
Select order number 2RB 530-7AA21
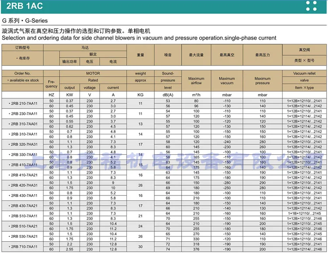(x=24, y=236)
